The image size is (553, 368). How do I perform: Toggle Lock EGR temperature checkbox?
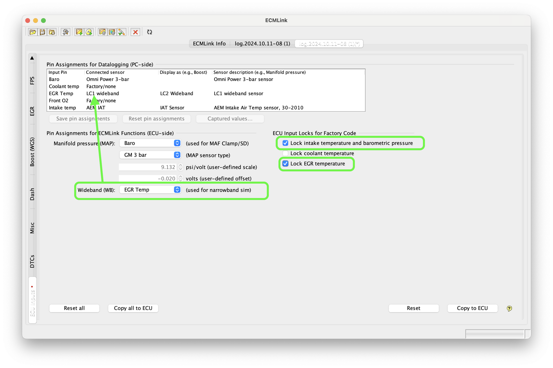click(285, 163)
